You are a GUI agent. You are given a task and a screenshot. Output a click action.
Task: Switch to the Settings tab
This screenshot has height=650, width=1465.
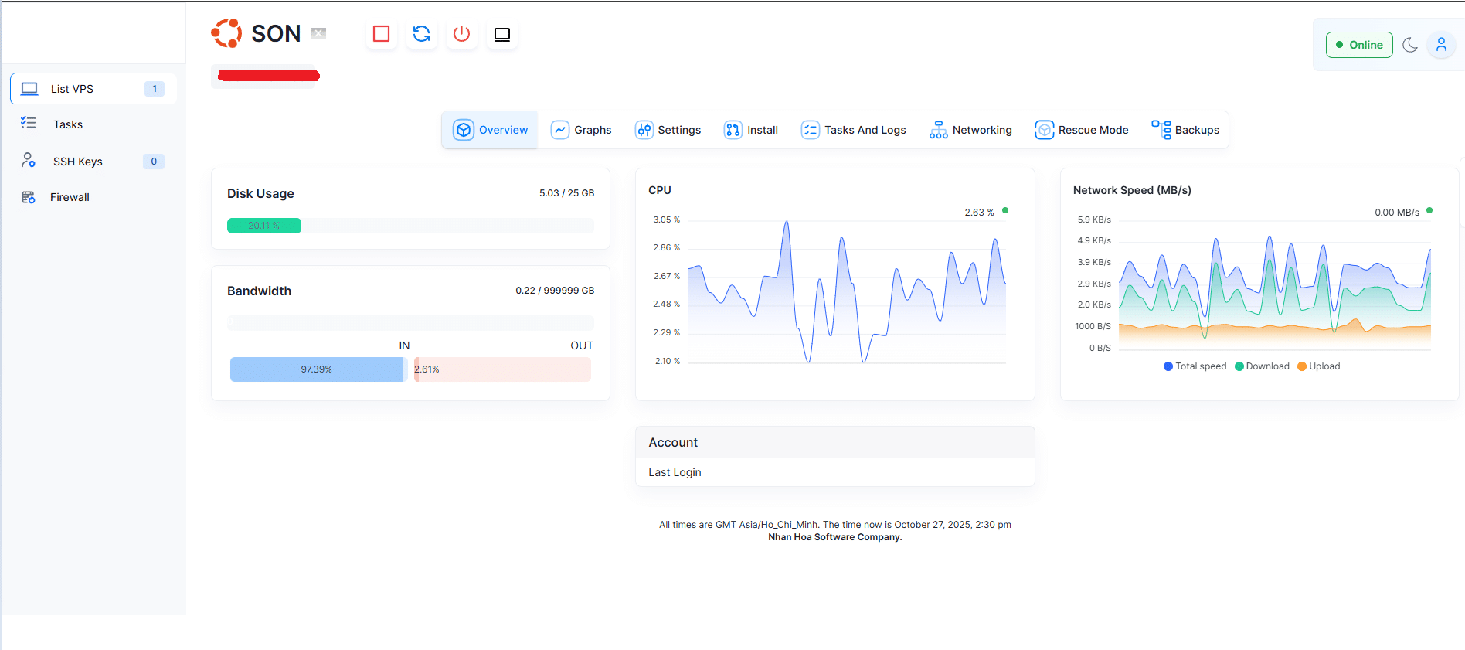(x=668, y=130)
